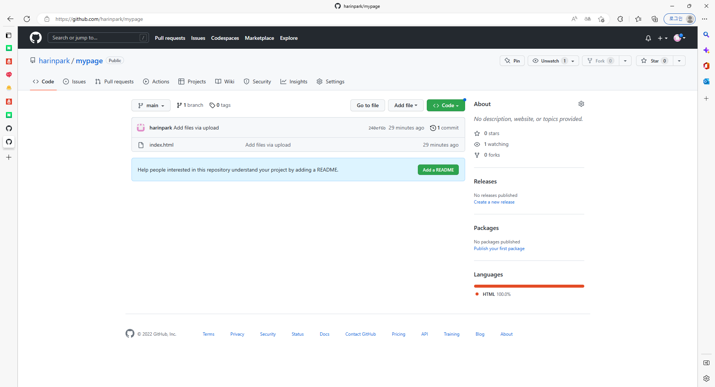Open browser Collections icon
The height and width of the screenshot is (387, 715).
click(655, 19)
